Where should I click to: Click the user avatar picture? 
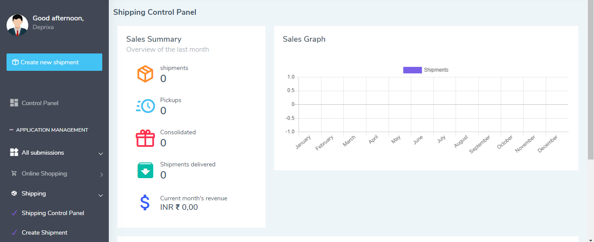tap(17, 25)
